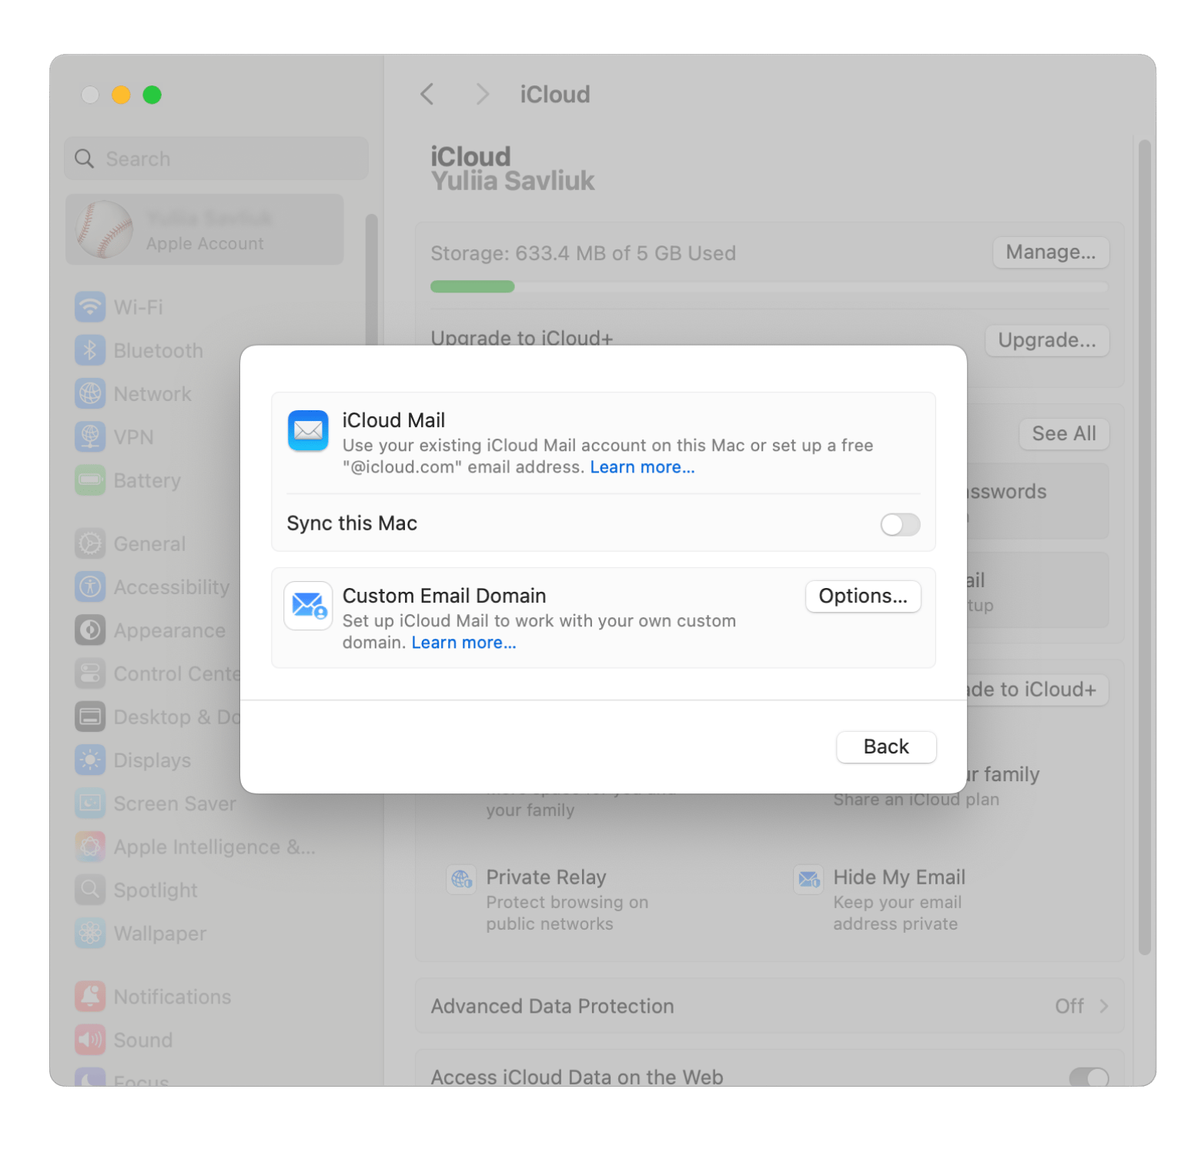
Task: Toggle Access iCloud Data on the Web
Action: (1089, 1077)
